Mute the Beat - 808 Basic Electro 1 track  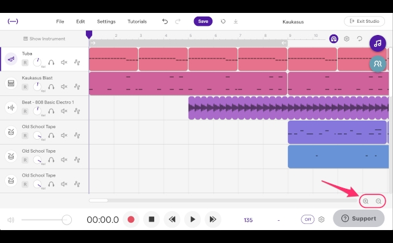[64, 111]
